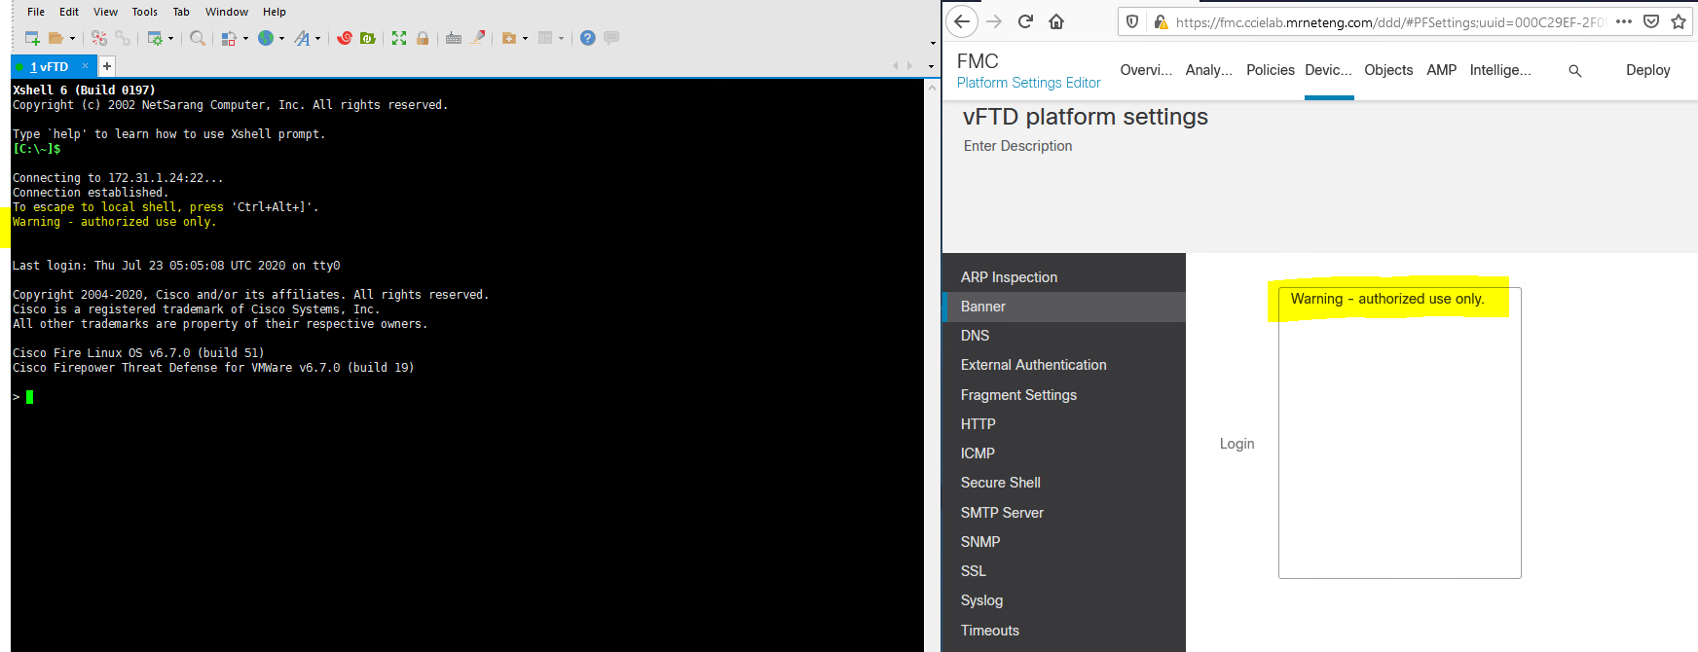Click the FMC search magnifier icon
The width and height of the screenshot is (1698, 652).
(1574, 71)
